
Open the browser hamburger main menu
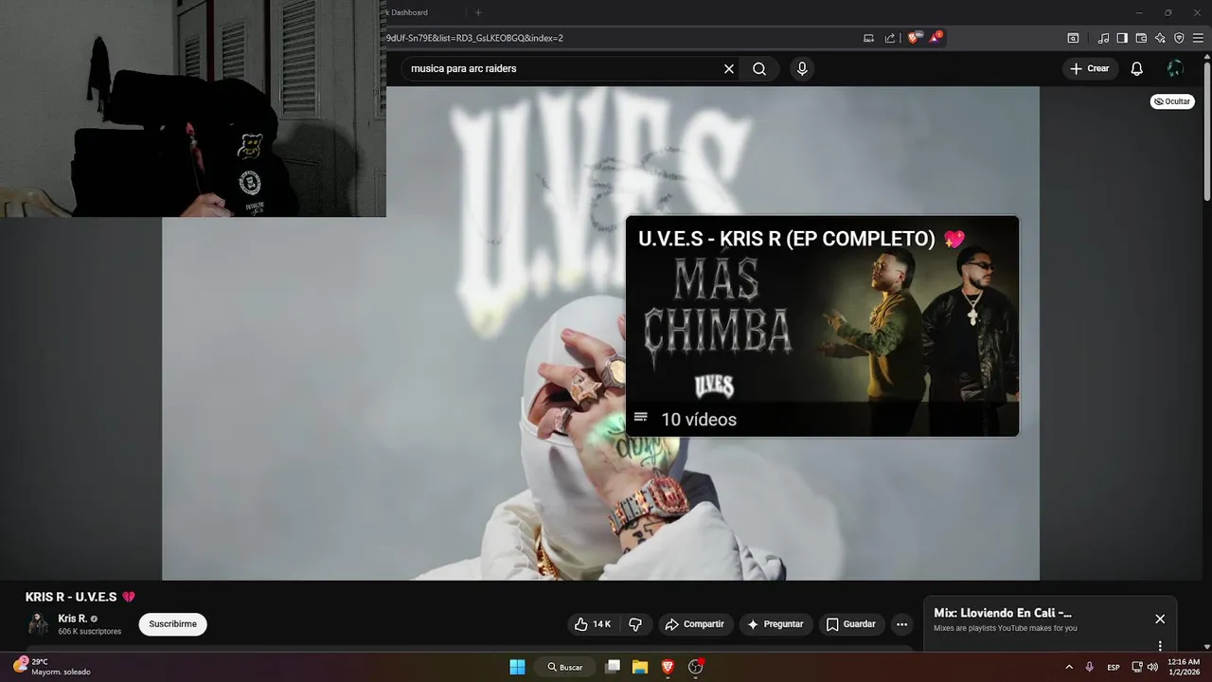point(1199,38)
